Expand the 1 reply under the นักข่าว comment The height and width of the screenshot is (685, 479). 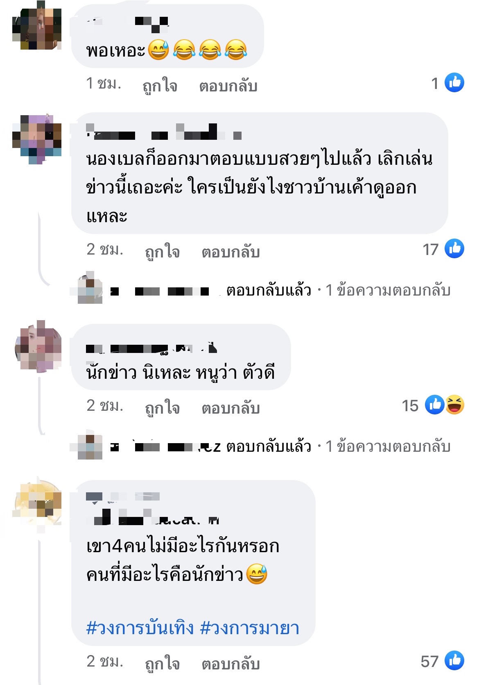click(x=388, y=446)
